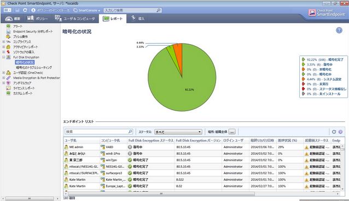
Task: Select 暗号化のトラブルシューティング in the tree
Action: pyautogui.click(x=34, y=68)
